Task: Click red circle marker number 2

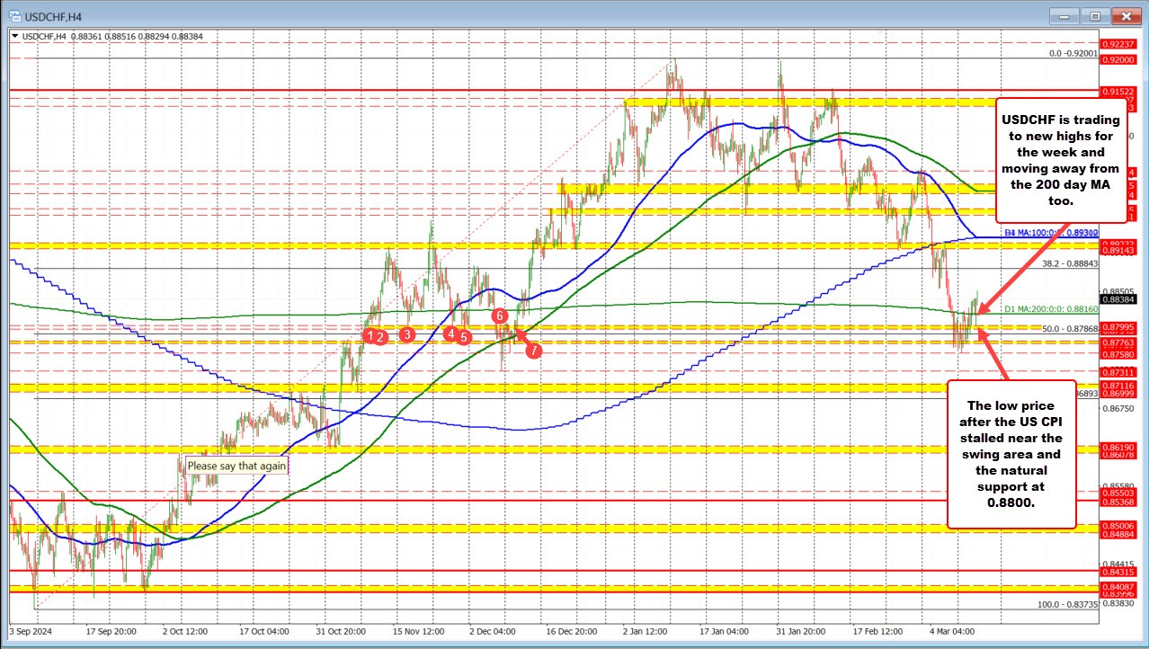Action: pyautogui.click(x=381, y=336)
